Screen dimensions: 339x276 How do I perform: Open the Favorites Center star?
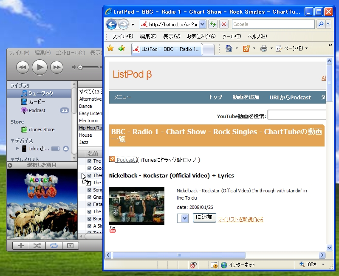(x=110, y=48)
